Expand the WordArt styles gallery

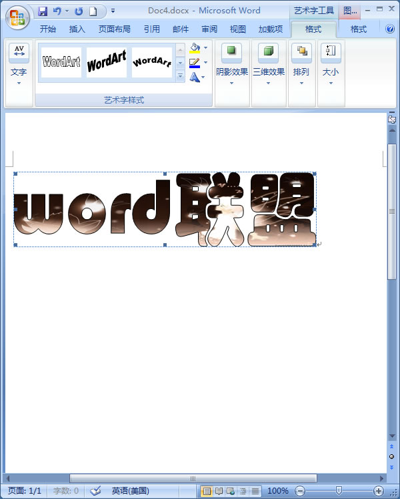pos(181,77)
